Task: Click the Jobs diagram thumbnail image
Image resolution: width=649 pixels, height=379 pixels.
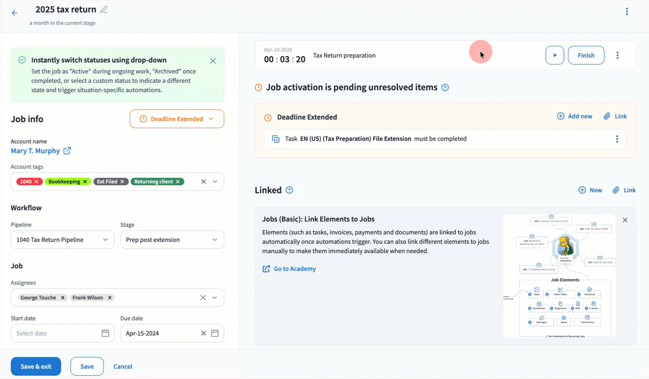Action: (559, 276)
